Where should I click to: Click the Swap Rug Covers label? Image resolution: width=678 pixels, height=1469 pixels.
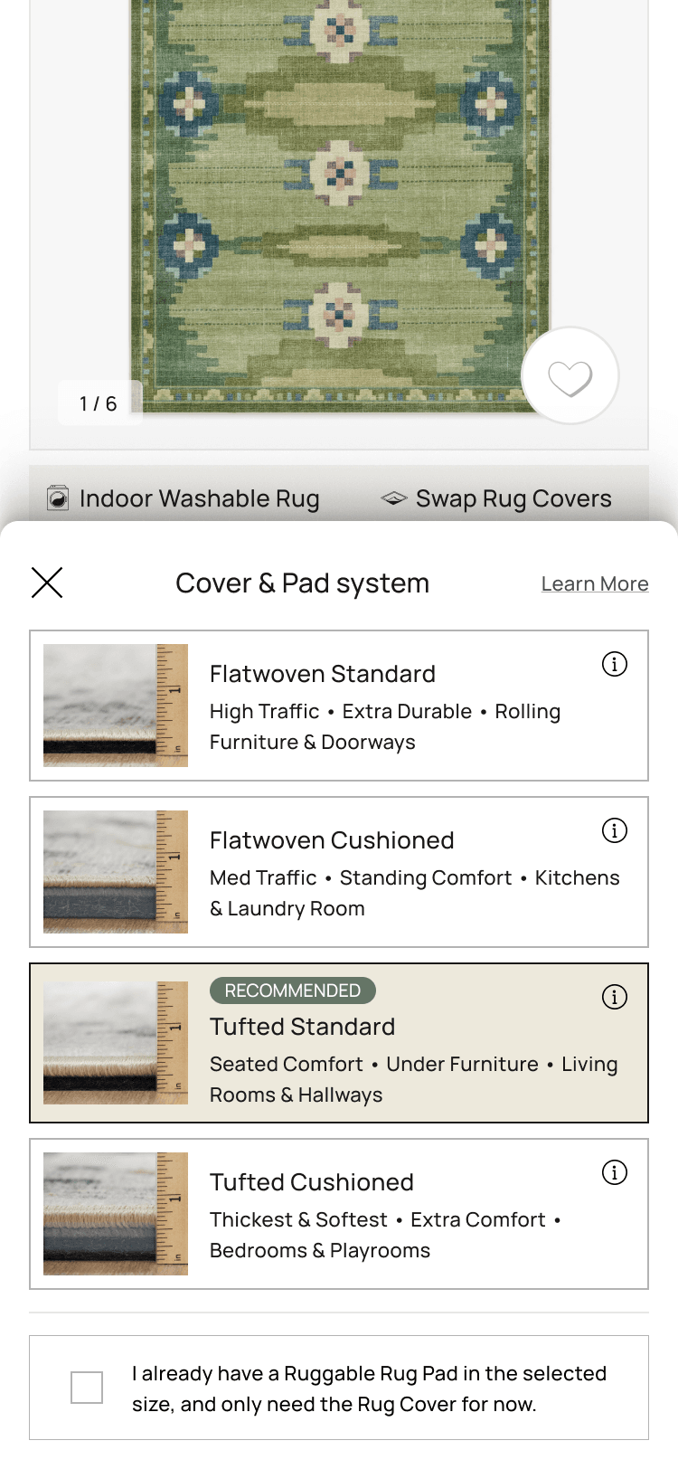point(513,498)
